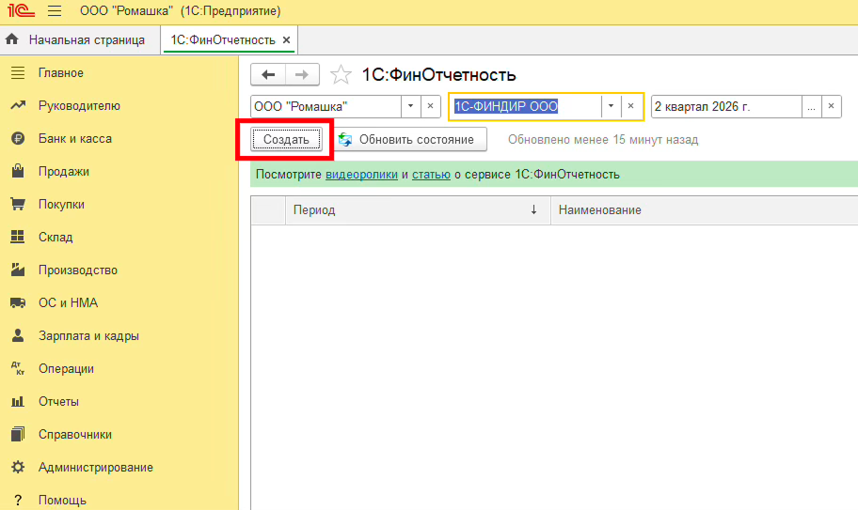The image size is (858, 510).
Task: Open the статью link
Action: pyautogui.click(x=431, y=175)
